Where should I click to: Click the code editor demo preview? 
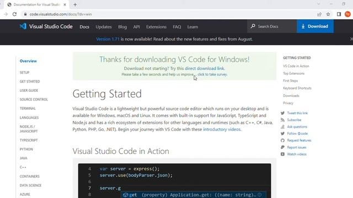point(174,181)
